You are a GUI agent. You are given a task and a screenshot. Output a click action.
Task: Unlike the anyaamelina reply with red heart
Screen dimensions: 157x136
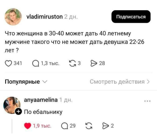point(28,126)
